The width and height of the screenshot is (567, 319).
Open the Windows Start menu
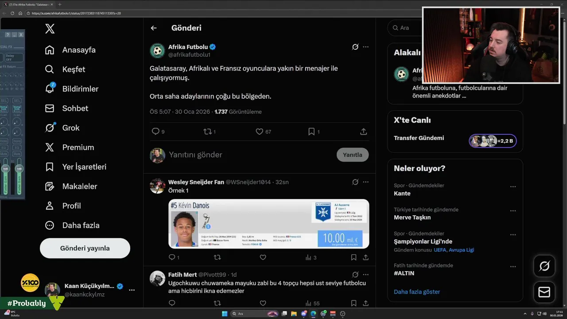tap(225, 314)
